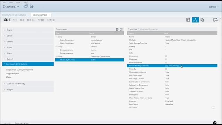Open the Datasources panel icon
The height and width of the screenshot is (125, 222).
coord(202,20)
